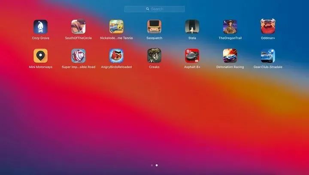The image size is (309, 175).
Task: Click the "SouthOfTheCircle" label text
Action: click(x=79, y=38)
